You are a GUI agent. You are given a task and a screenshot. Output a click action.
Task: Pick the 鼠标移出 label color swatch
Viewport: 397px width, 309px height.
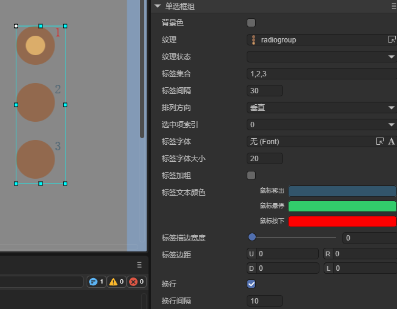pyautogui.click(x=342, y=191)
